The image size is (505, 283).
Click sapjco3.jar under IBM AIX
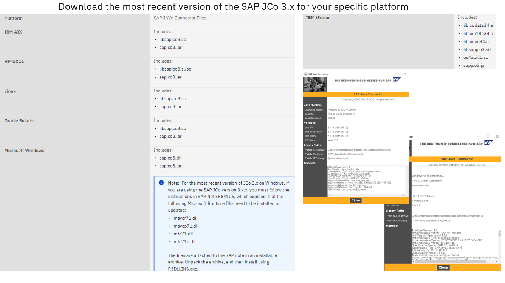click(170, 48)
